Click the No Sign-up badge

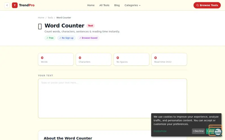pos(66,38)
